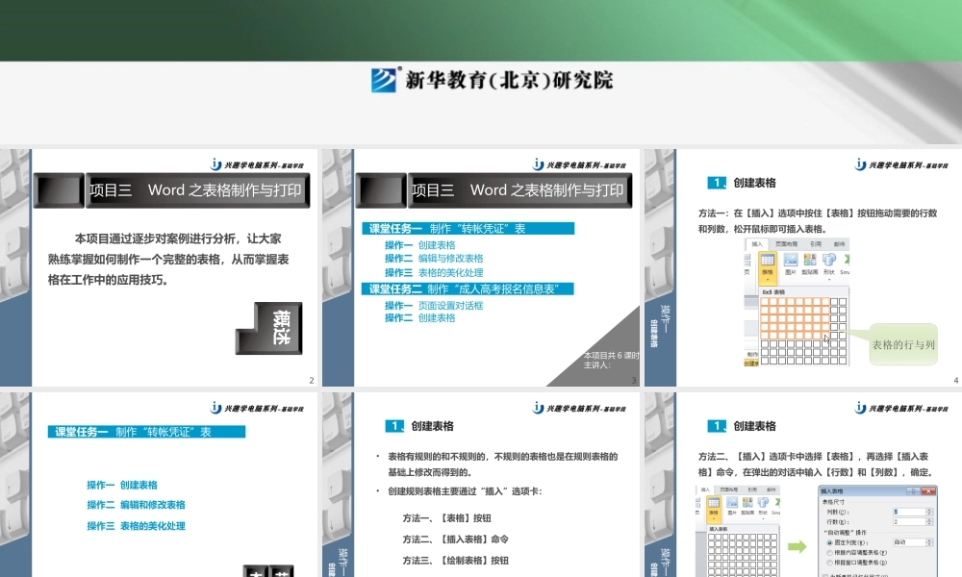Click the 本项目共 6 课时 note

pos(611,355)
